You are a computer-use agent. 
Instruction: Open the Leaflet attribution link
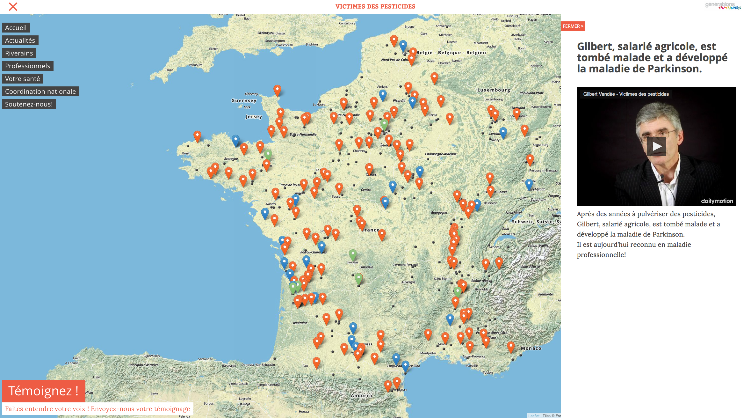534,416
